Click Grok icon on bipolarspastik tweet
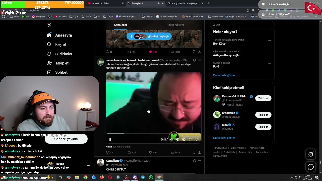The height and width of the screenshot is (181, 322). 194,60
